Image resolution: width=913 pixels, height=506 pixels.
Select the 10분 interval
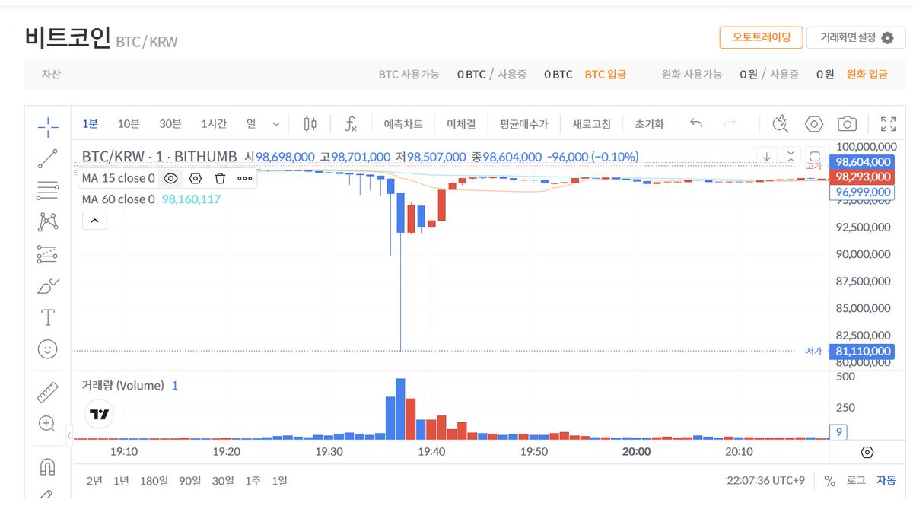(129, 124)
